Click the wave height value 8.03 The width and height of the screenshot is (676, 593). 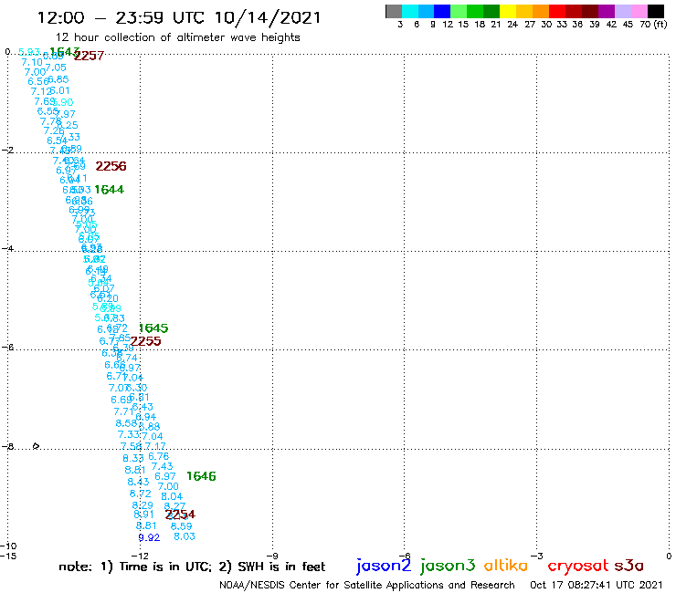185,536
